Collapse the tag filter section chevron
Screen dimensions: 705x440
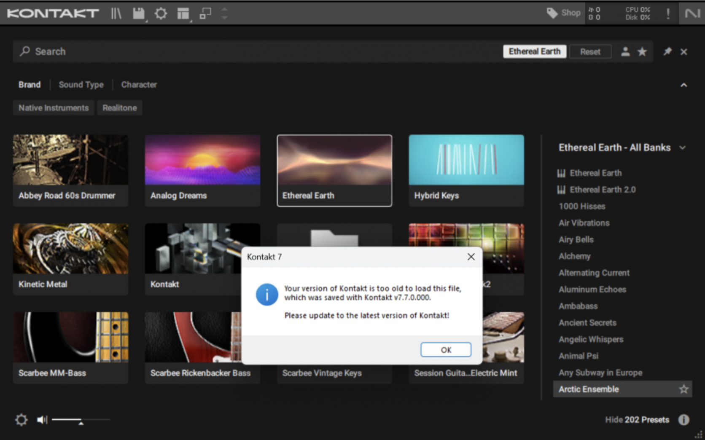(683, 85)
